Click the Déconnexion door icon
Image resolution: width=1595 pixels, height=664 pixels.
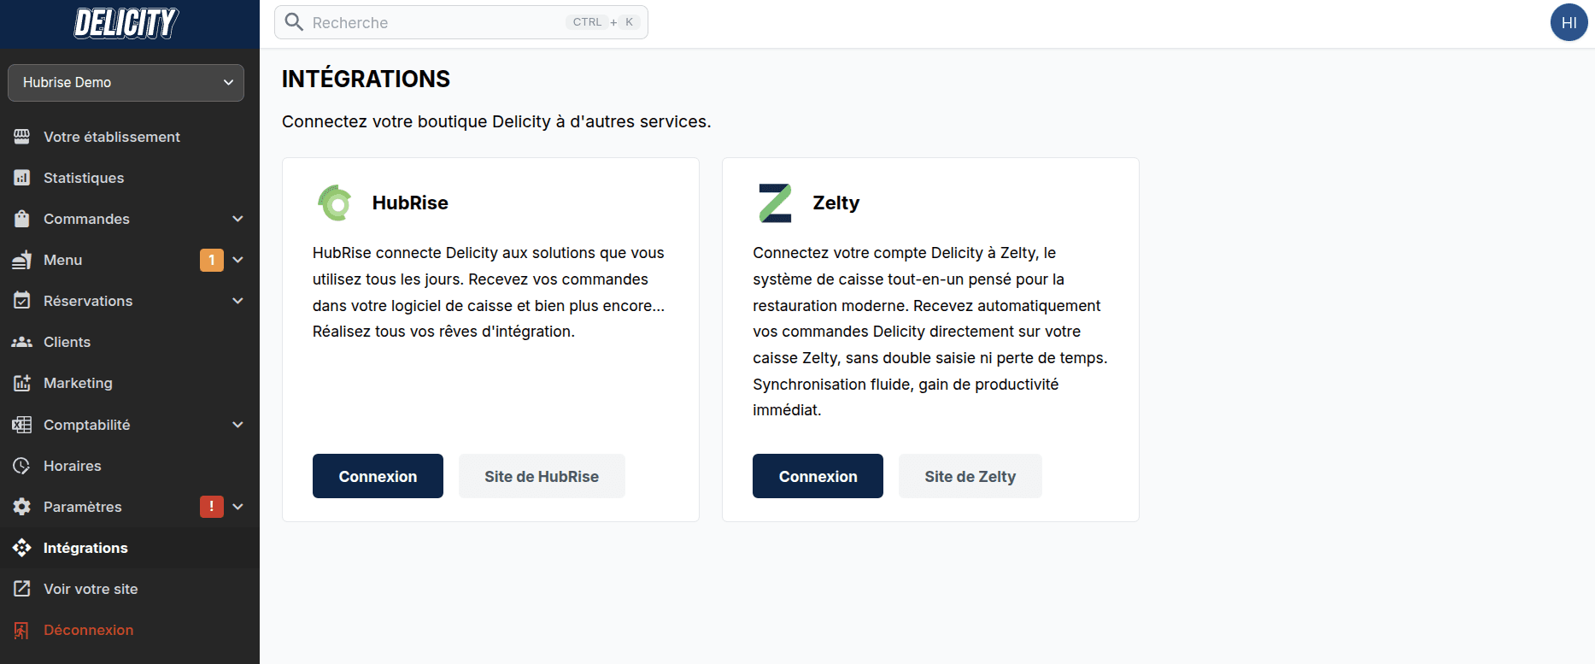click(x=22, y=630)
